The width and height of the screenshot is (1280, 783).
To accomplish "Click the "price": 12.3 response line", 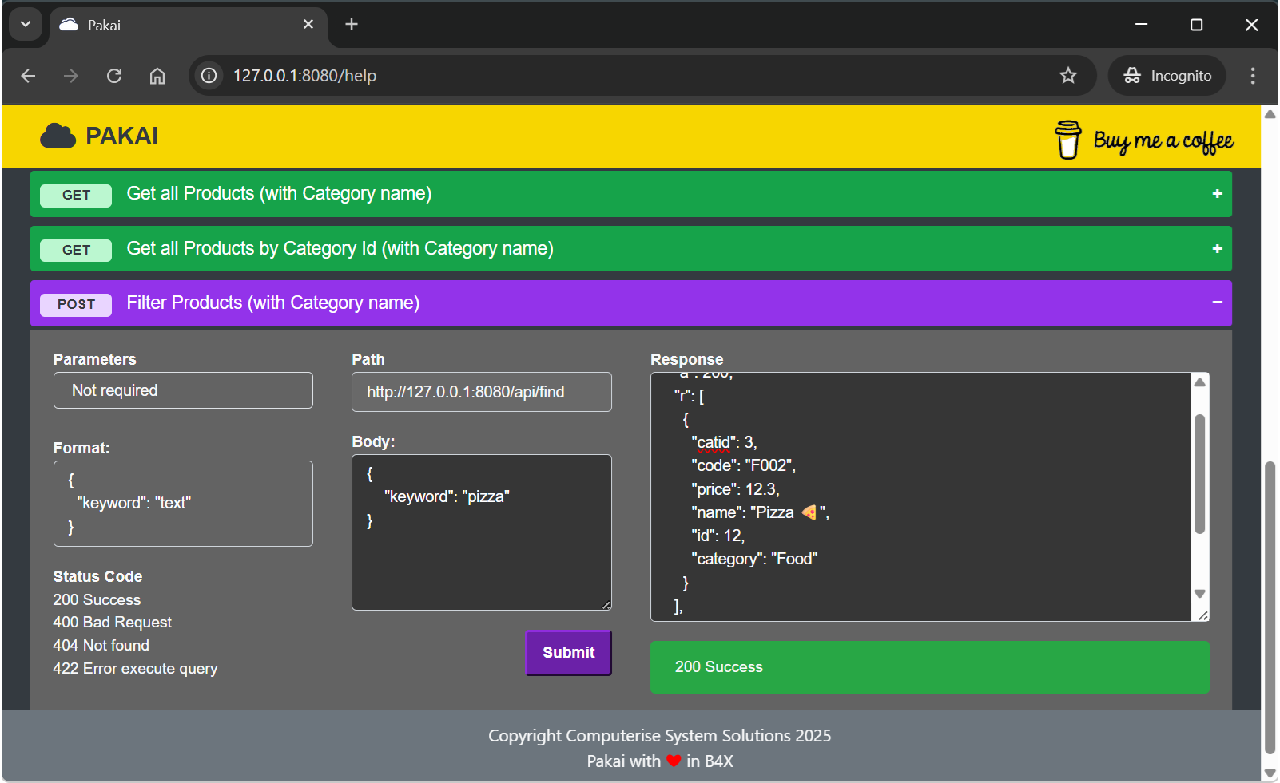I will pyautogui.click(x=735, y=489).
